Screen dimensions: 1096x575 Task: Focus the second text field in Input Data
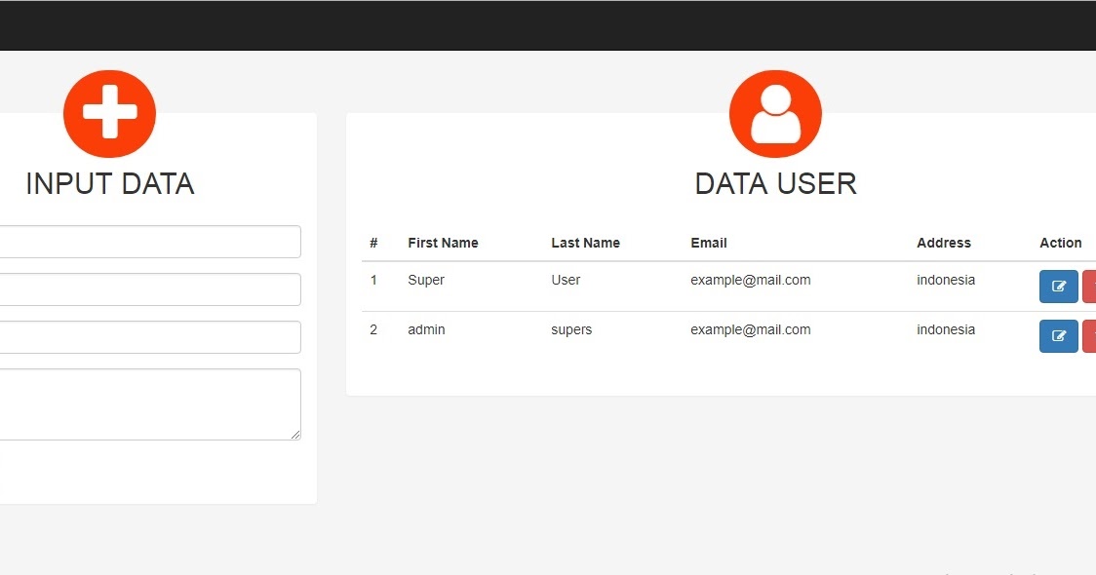pos(149,289)
